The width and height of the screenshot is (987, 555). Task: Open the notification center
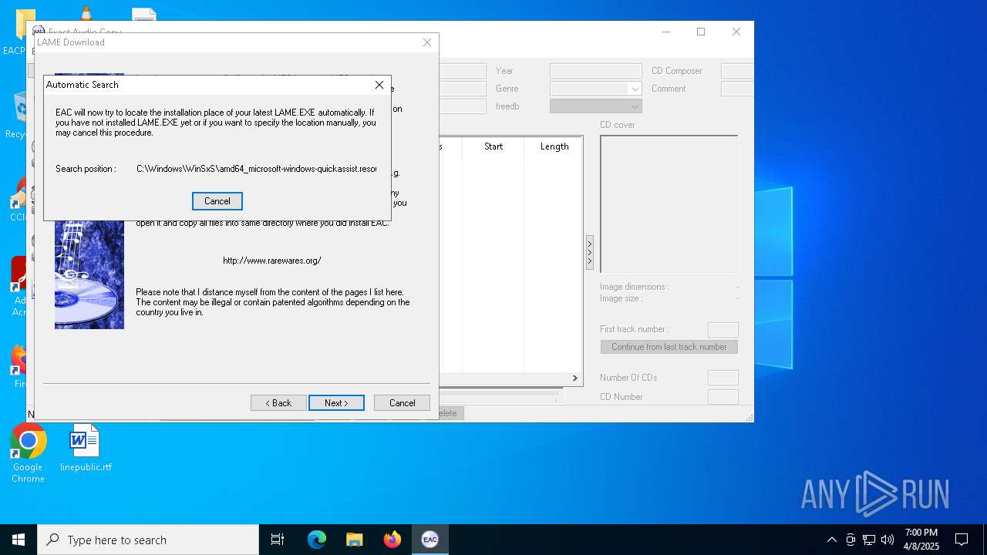pos(962,540)
